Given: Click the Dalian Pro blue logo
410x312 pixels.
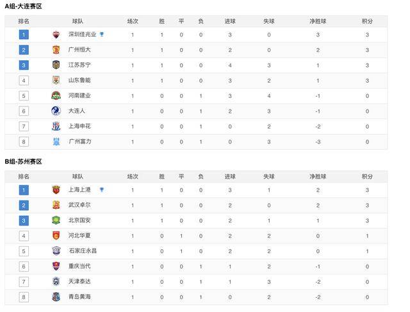Looking at the screenshot, I should pyautogui.click(x=56, y=111).
